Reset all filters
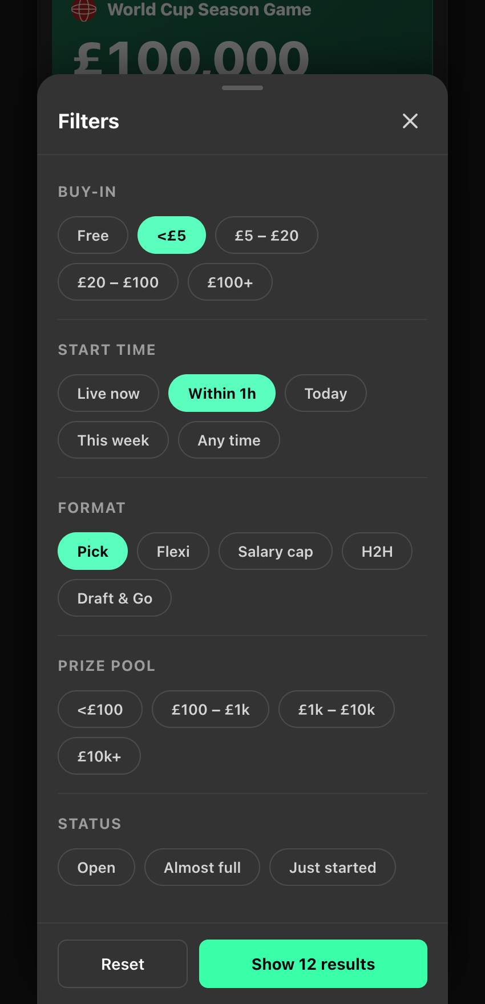 (123, 963)
